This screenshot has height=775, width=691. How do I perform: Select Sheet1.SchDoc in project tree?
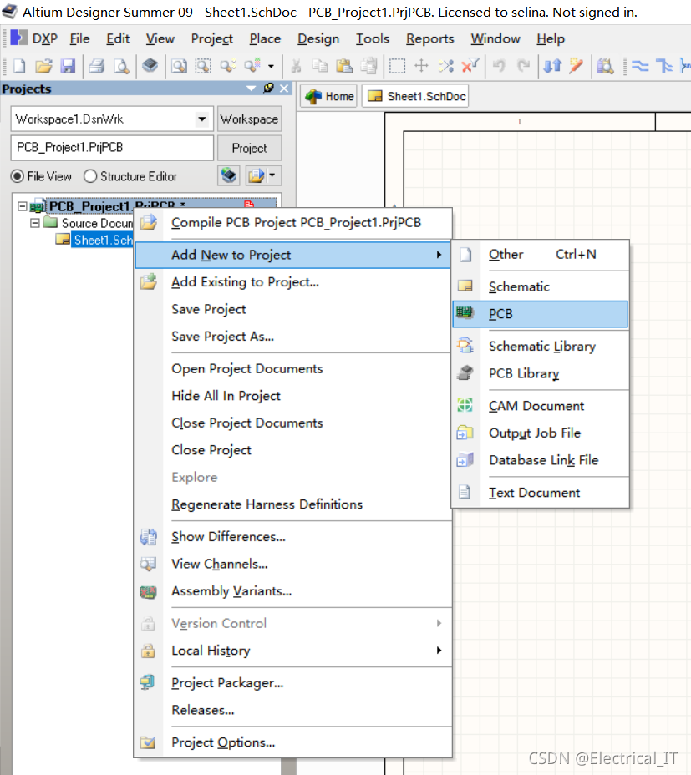[101, 241]
